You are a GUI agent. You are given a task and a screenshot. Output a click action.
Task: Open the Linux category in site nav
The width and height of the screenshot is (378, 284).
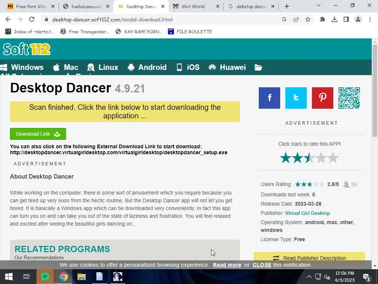[x=103, y=67]
